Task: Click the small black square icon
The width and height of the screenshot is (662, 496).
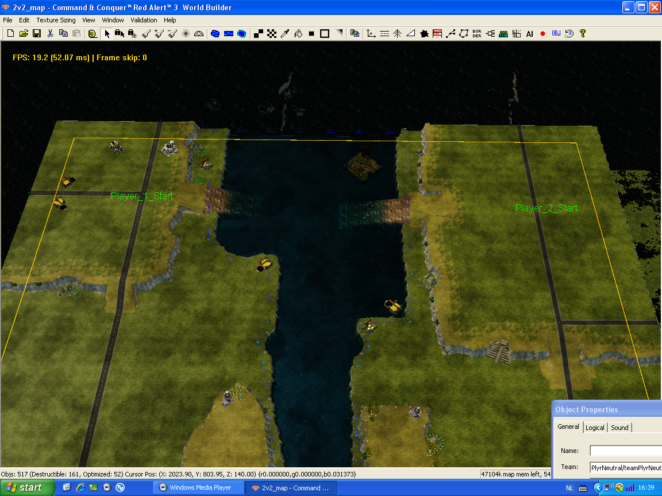Action: (311, 33)
